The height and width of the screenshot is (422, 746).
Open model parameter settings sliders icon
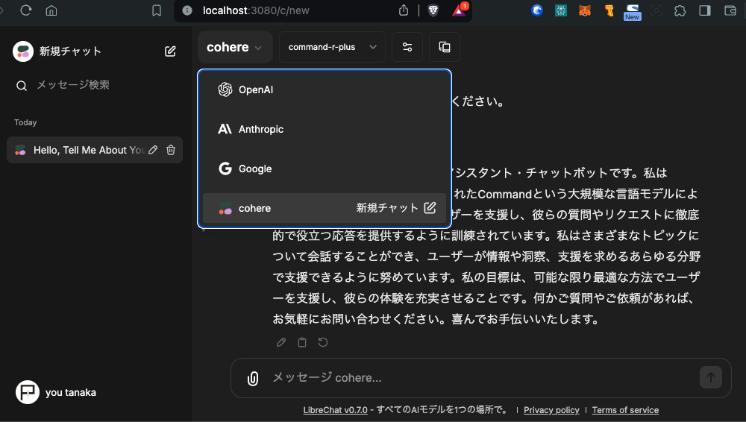[x=407, y=47]
